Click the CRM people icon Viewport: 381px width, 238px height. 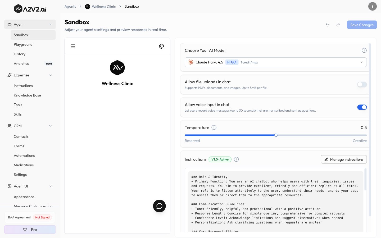pos(10,126)
